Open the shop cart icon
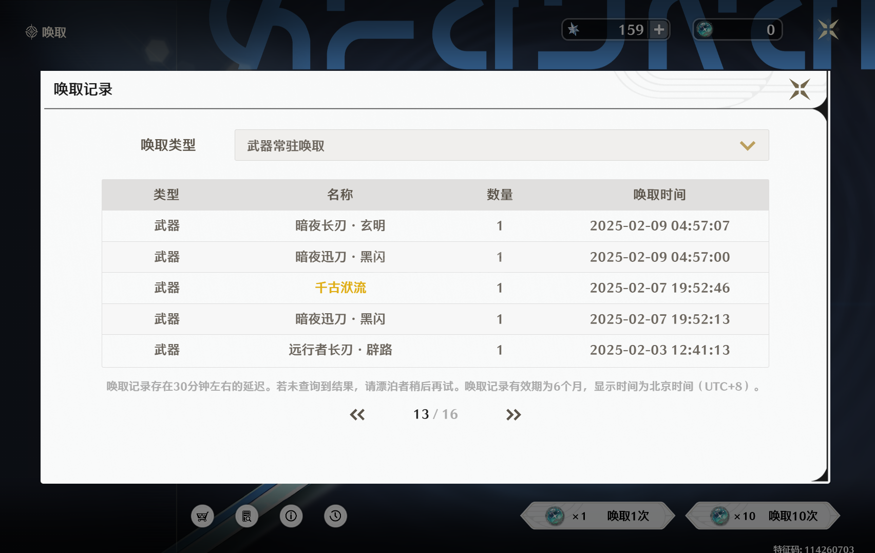The image size is (875, 553). pyautogui.click(x=202, y=516)
